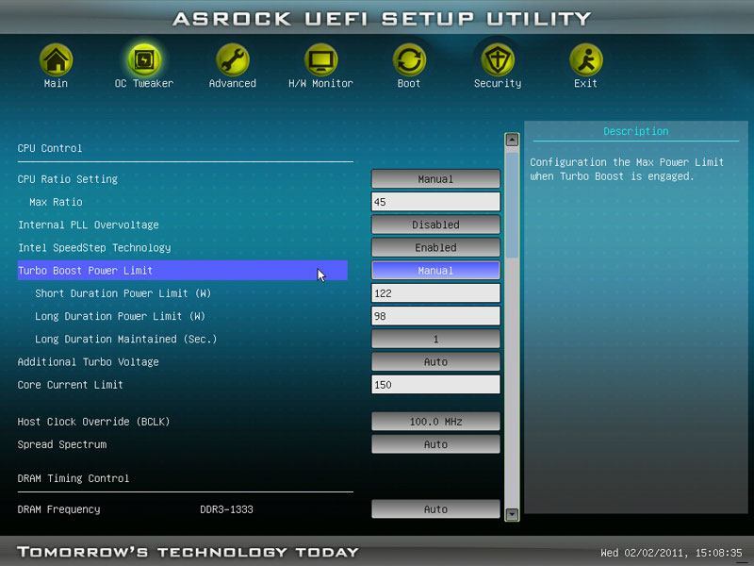
Task: Click Long Duration Power Limit field 98
Action: click(x=435, y=316)
